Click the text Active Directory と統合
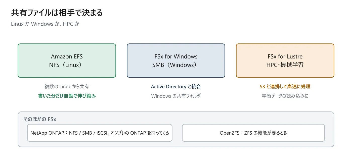352x168 pixels. [176, 87]
